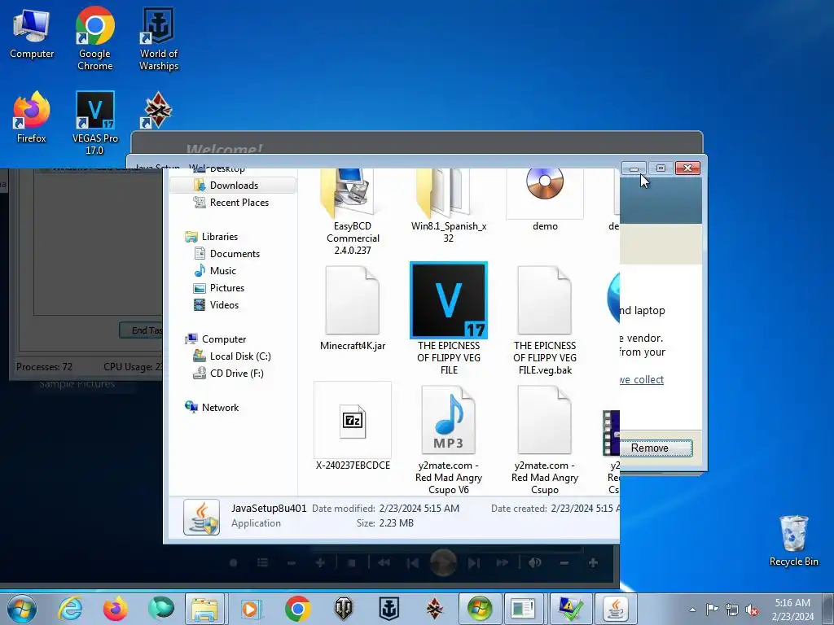Switch to Java Setup on the taskbar
834x625 pixels.
[616, 609]
